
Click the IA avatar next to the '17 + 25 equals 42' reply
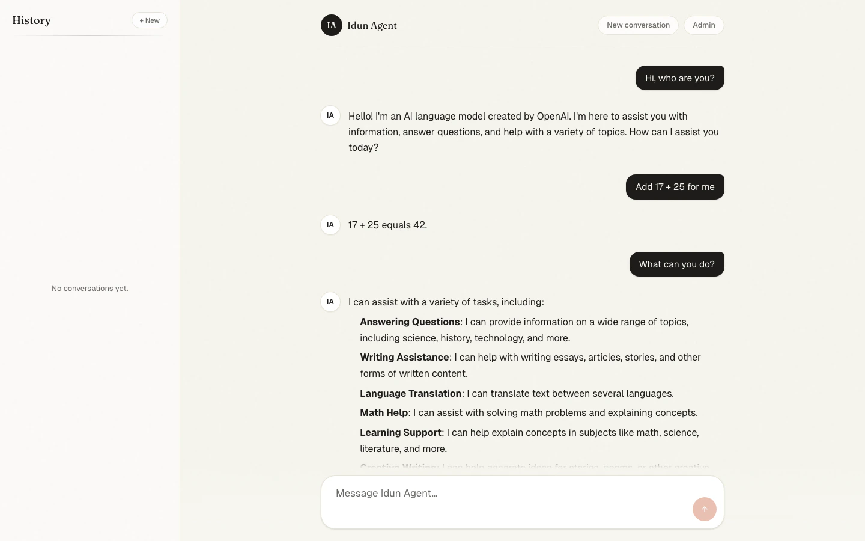tap(330, 225)
